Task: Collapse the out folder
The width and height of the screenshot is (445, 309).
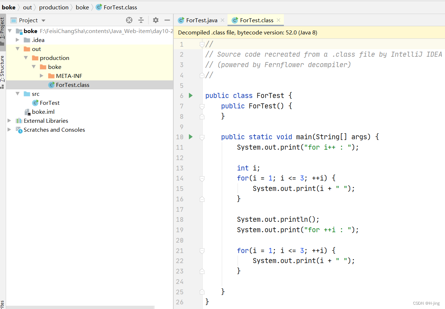Action: (18, 49)
